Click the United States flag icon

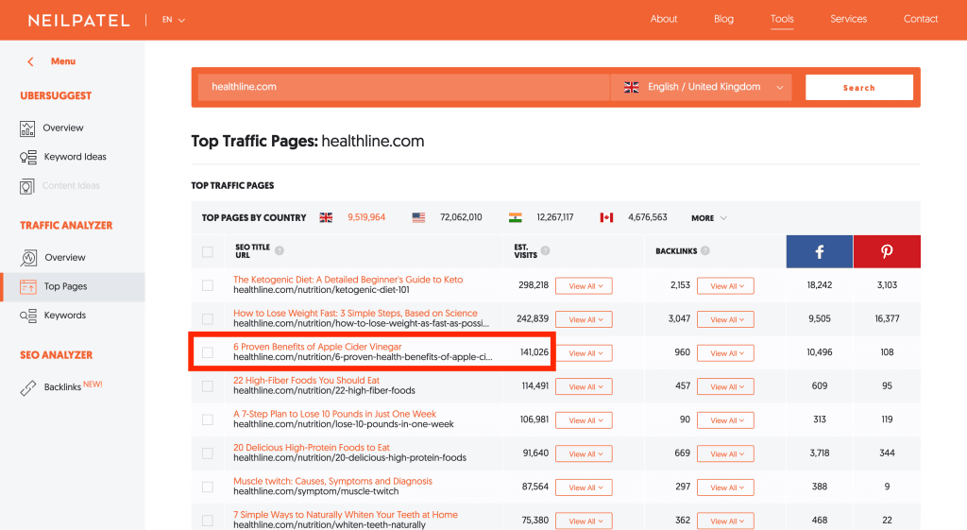coord(418,218)
